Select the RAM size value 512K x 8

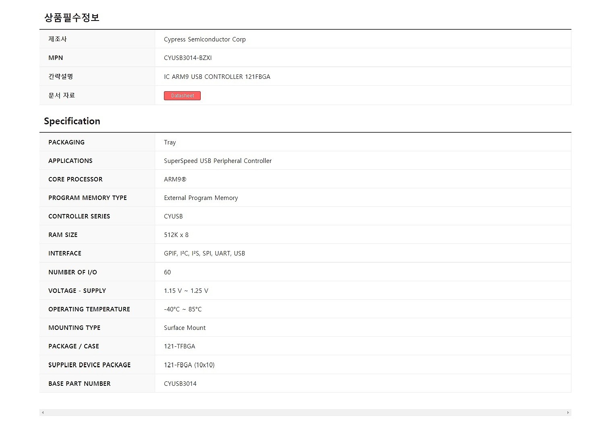pyautogui.click(x=176, y=235)
